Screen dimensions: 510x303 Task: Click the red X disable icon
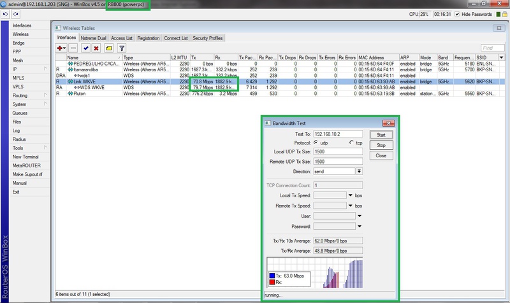tap(96, 48)
